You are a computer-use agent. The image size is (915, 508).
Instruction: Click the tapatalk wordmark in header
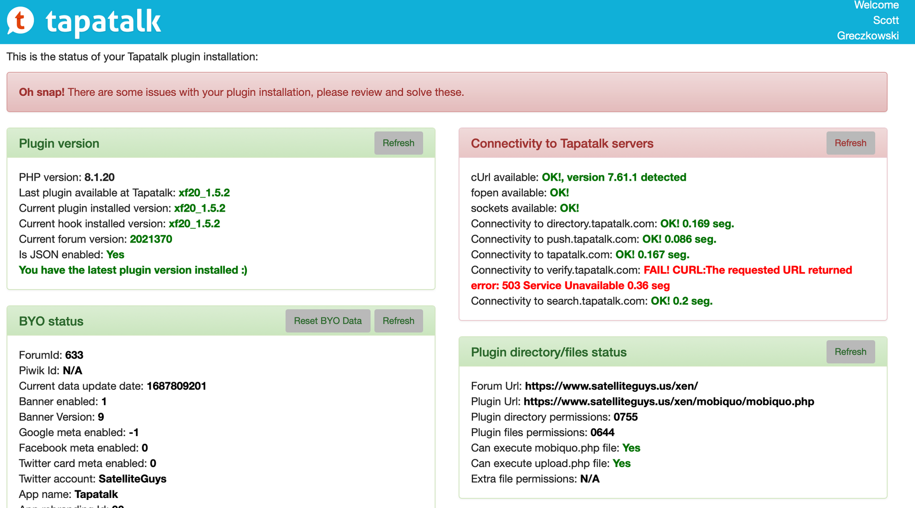[x=103, y=22]
